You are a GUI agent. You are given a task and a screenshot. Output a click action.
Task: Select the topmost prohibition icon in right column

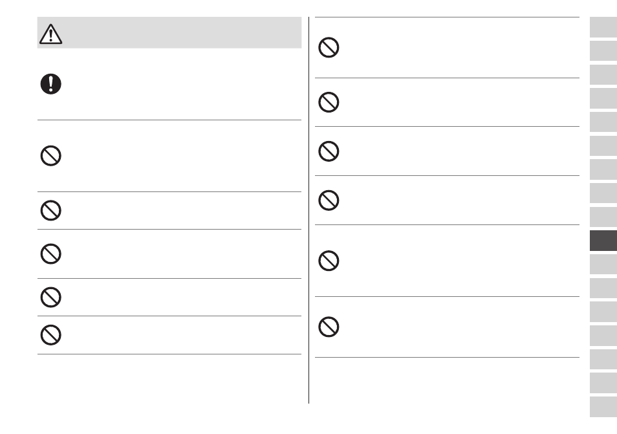pos(329,48)
